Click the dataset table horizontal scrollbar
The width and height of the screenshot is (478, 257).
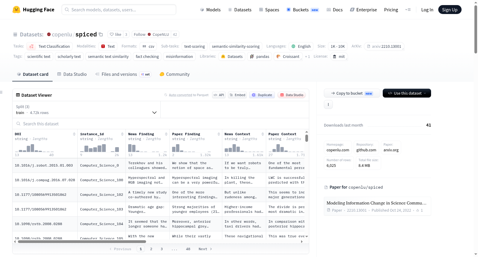(x=82, y=241)
